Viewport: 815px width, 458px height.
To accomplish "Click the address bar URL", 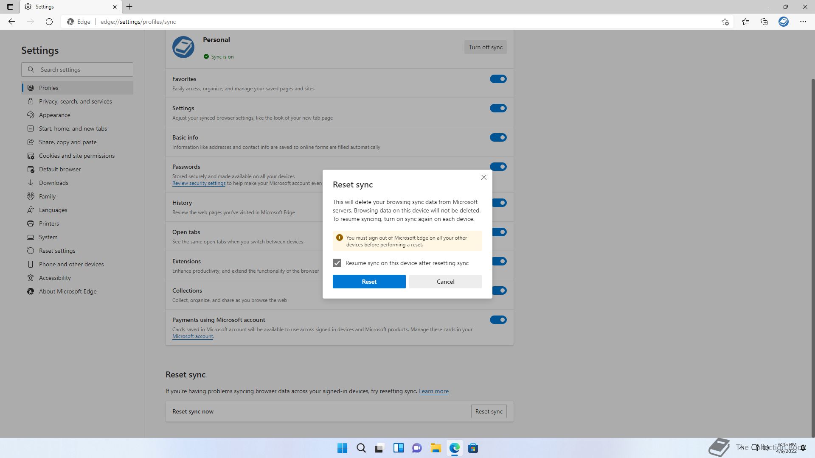I will [x=138, y=22].
